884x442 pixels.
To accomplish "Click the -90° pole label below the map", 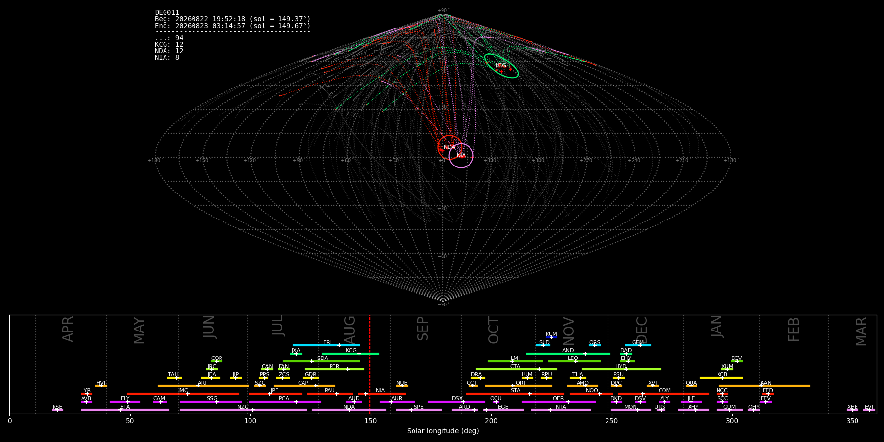I will pyautogui.click(x=443, y=305).
